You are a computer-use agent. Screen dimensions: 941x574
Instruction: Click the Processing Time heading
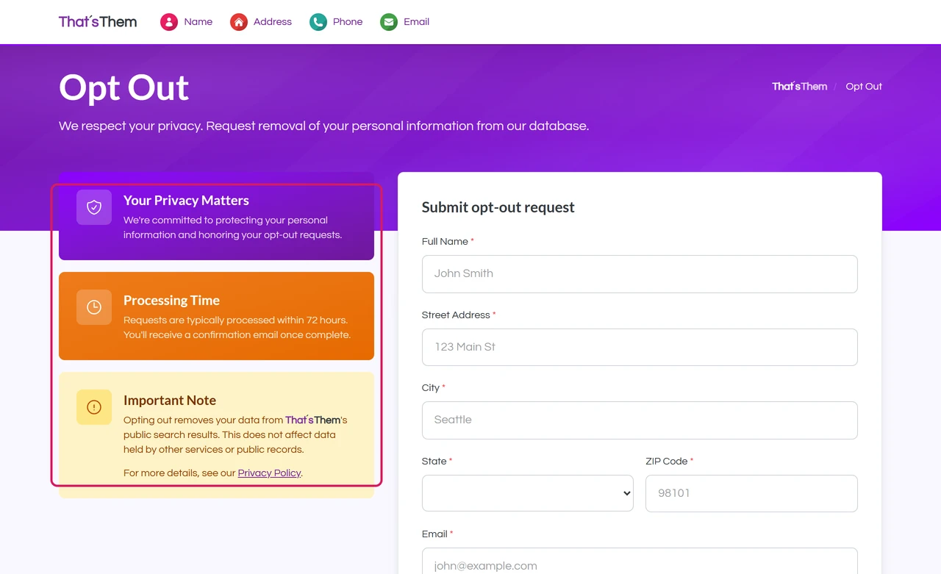(171, 301)
